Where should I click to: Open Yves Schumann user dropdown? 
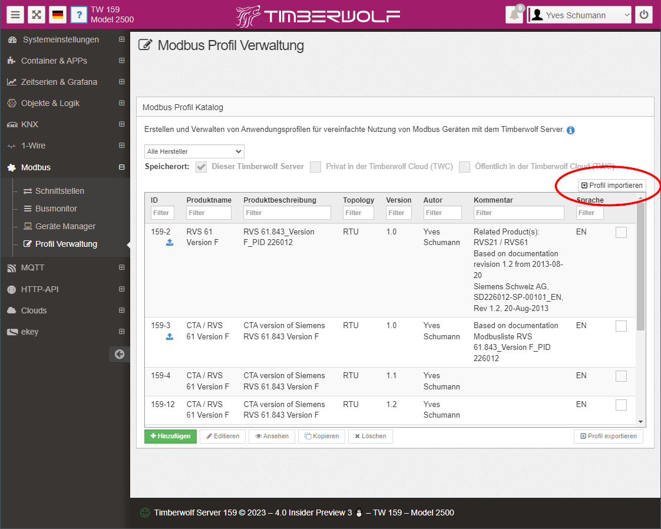click(579, 15)
